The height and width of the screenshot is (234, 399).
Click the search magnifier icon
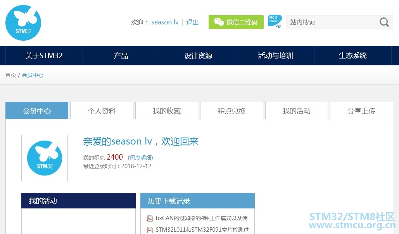384,22
